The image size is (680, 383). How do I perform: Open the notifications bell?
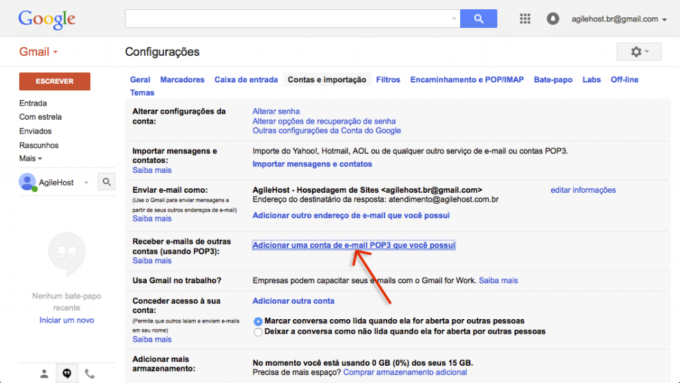tap(552, 19)
